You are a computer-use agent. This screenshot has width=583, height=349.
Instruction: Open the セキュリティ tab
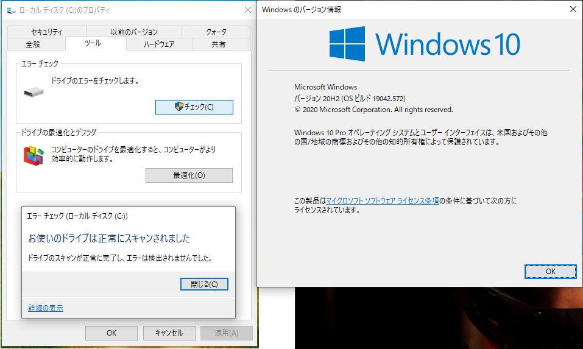pos(47,32)
